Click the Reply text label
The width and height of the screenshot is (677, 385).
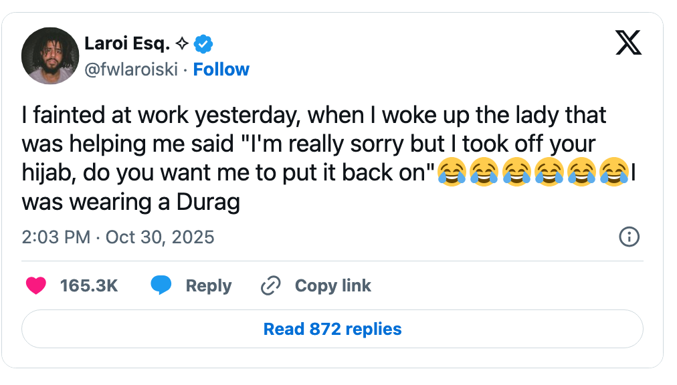tap(209, 285)
